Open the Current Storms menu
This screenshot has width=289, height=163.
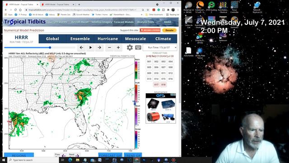click(58, 22)
